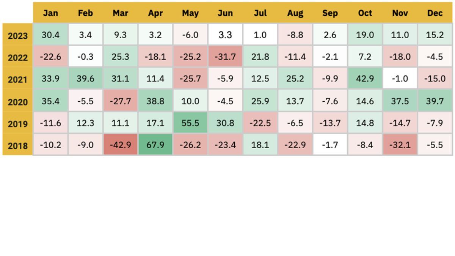The width and height of the screenshot is (455, 256).
Task: Click the dark green 67.9 cell
Action: 155,144
